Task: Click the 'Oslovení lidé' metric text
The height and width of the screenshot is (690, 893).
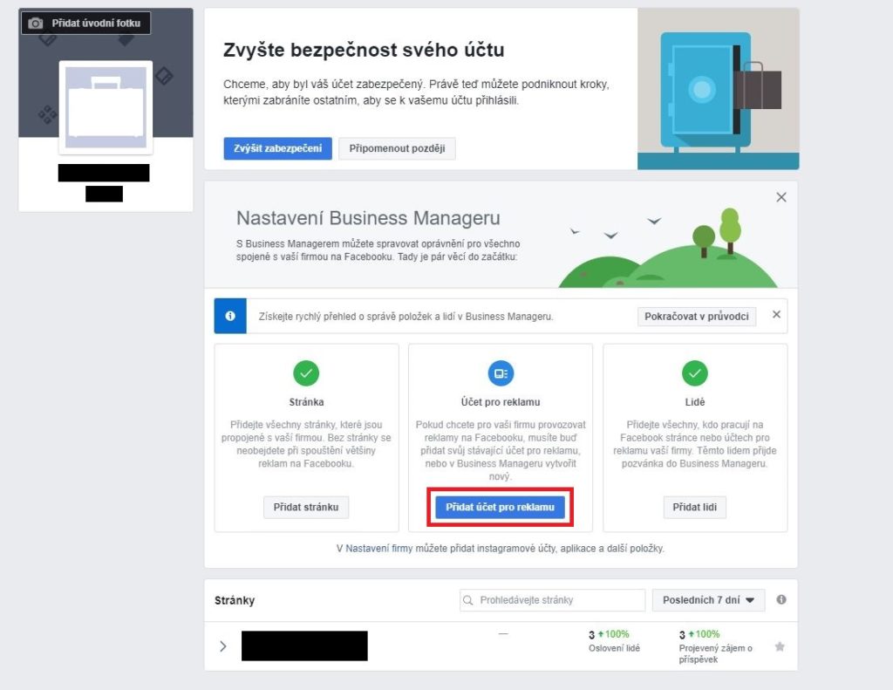Action: 614,648
